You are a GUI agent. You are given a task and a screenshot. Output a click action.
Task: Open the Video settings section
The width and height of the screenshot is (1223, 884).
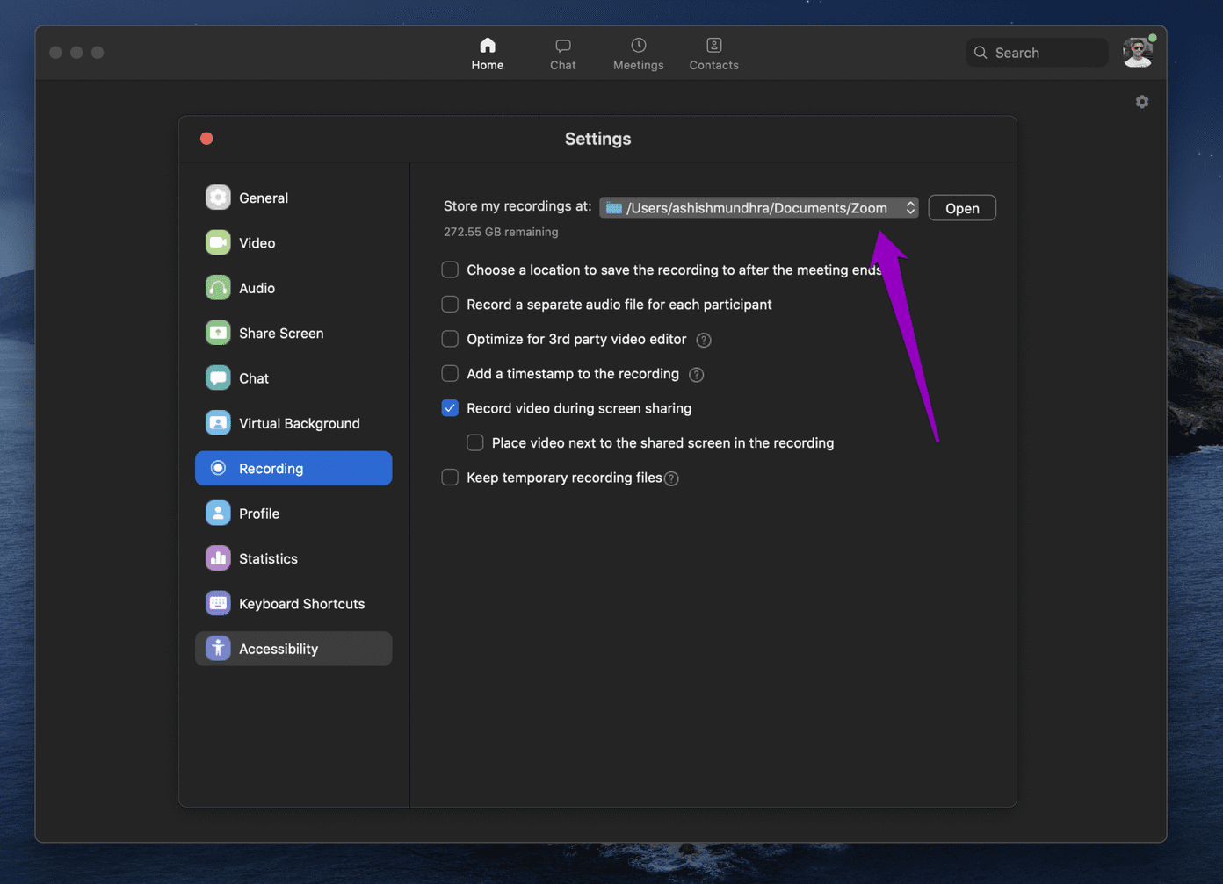[293, 242]
